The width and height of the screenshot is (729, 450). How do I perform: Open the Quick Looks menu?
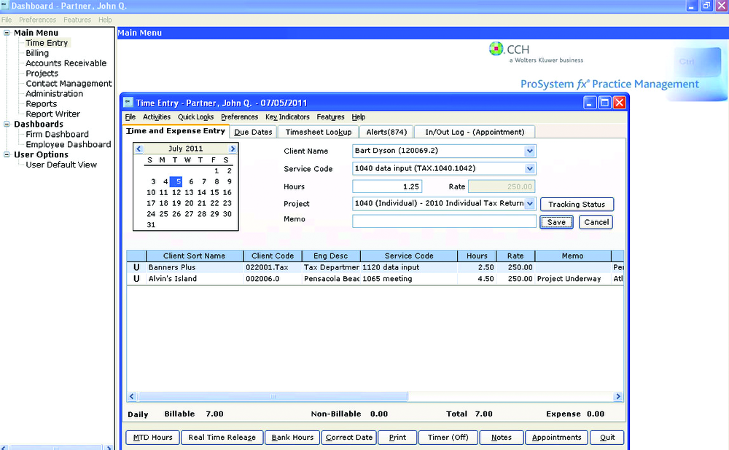pyautogui.click(x=195, y=117)
